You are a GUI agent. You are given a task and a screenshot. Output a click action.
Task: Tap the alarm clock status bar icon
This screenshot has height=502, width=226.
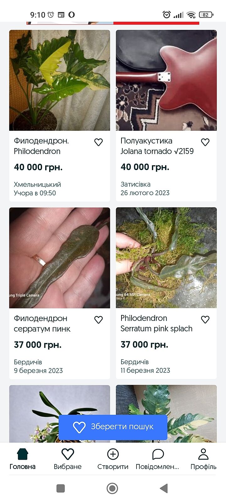point(167,14)
